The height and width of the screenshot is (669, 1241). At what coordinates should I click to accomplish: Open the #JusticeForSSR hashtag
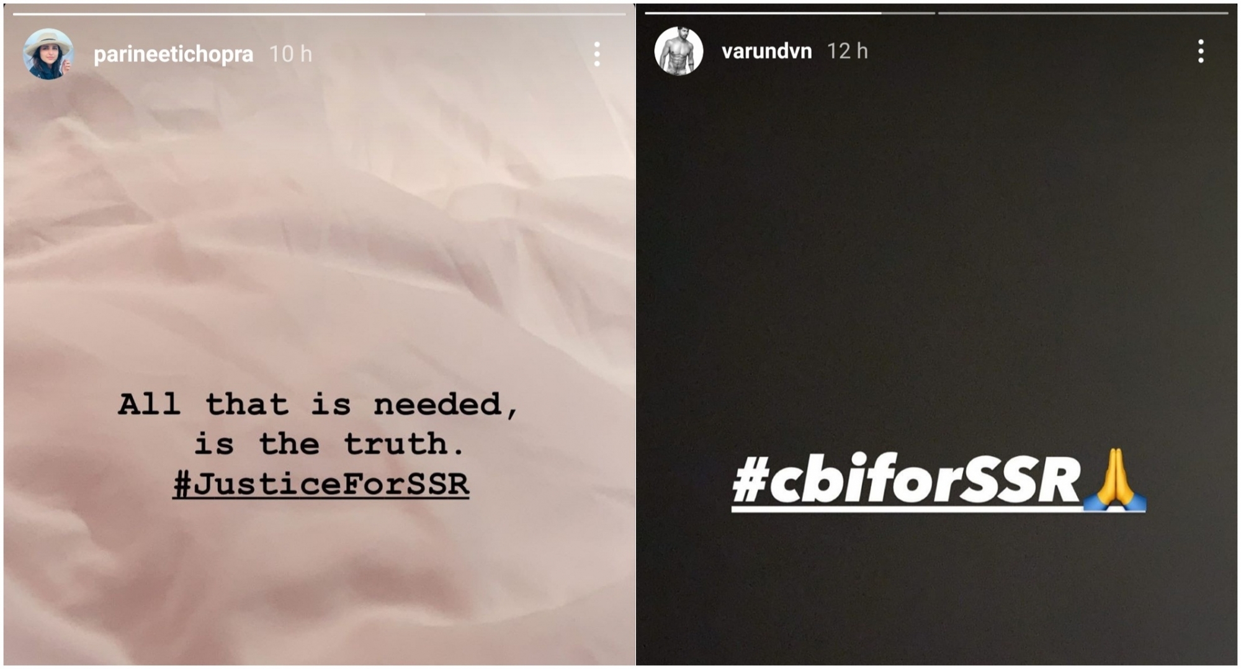pyautogui.click(x=321, y=484)
